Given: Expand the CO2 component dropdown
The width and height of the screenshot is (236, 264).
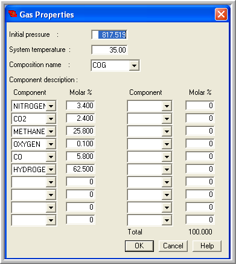Looking at the screenshot, I should pos(51,118).
